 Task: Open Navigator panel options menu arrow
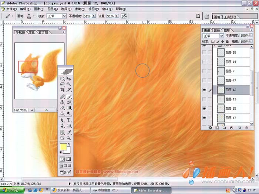coord(64,32)
